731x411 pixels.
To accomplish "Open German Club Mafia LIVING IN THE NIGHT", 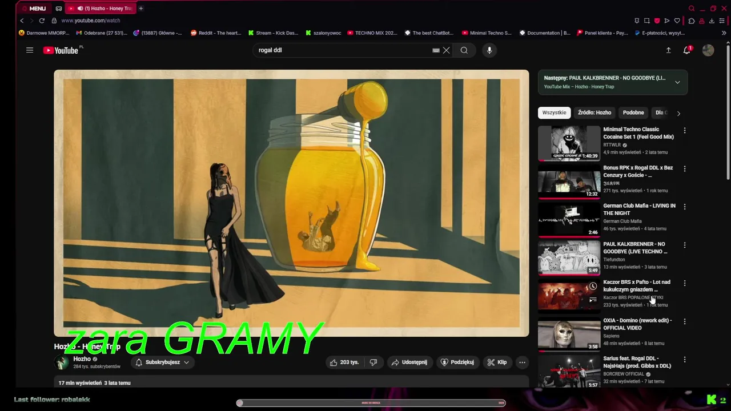I will click(x=639, y=209).
